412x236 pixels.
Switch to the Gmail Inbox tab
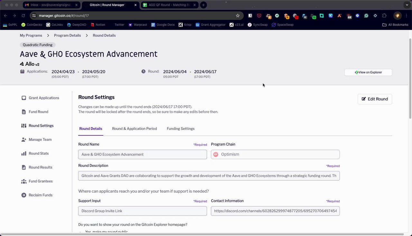tap(51, 5)
